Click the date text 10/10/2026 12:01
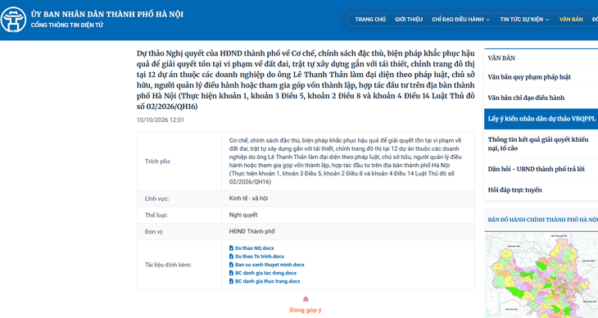This screenshot has height=318, width=598. pos(161,120)
